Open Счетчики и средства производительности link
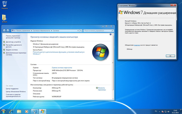 (x=13, y=95)
